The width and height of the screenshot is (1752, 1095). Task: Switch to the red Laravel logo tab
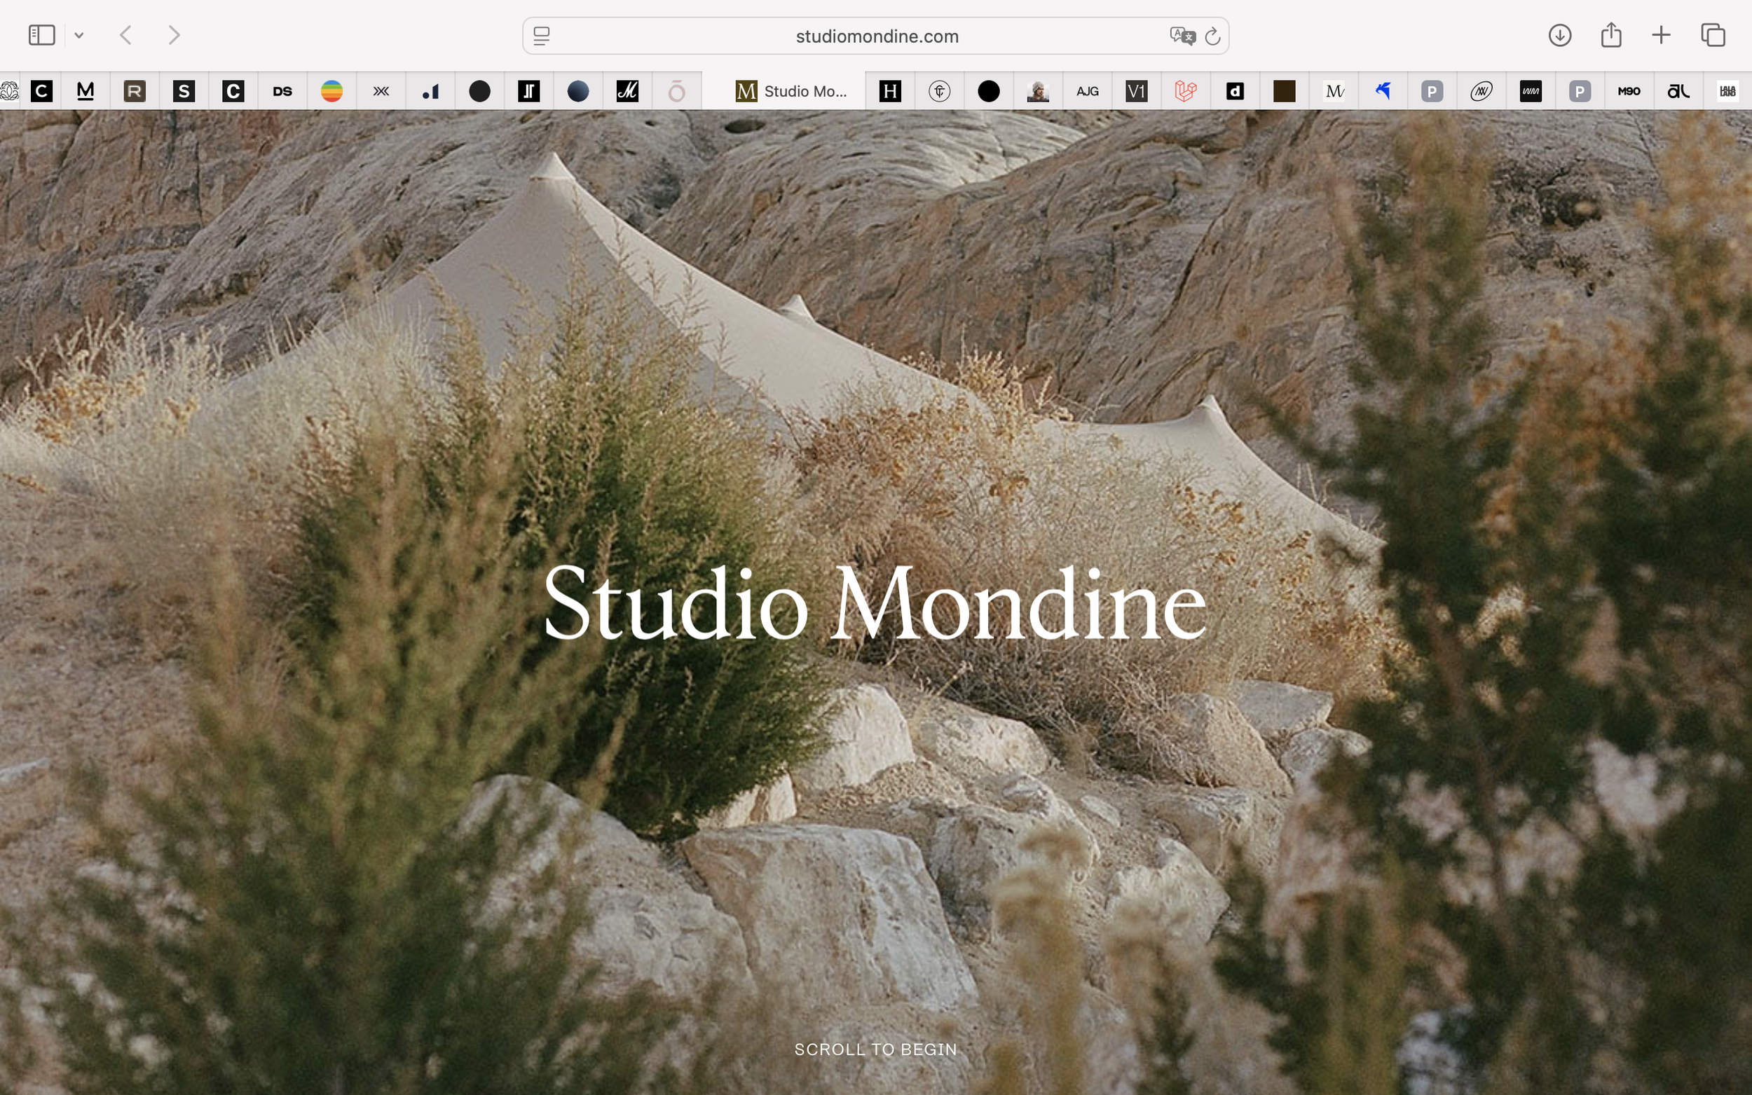tap(1186, 91)
